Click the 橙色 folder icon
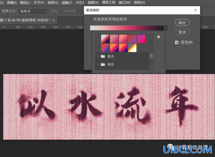This screenshot has height=157, width=215. coord(103,56)
